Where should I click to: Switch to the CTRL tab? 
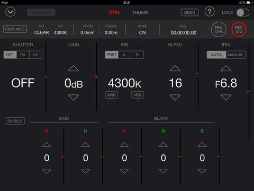click(x=115, y=13)
